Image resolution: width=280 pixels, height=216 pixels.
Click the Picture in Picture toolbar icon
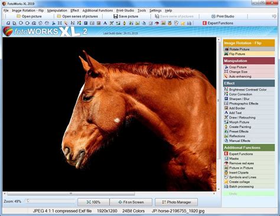pos(163,23)
